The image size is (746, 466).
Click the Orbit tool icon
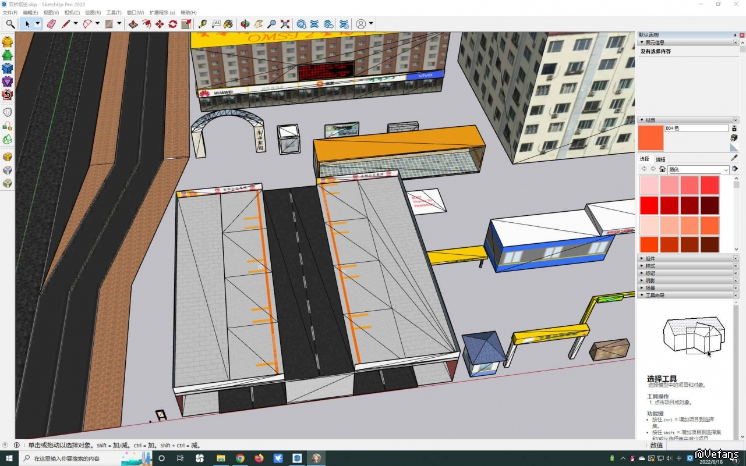(245, 24)
